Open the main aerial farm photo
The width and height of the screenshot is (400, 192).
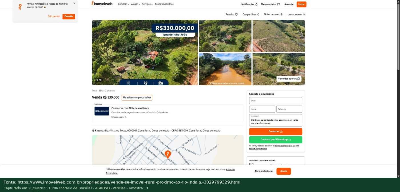[x=145, y=52]
